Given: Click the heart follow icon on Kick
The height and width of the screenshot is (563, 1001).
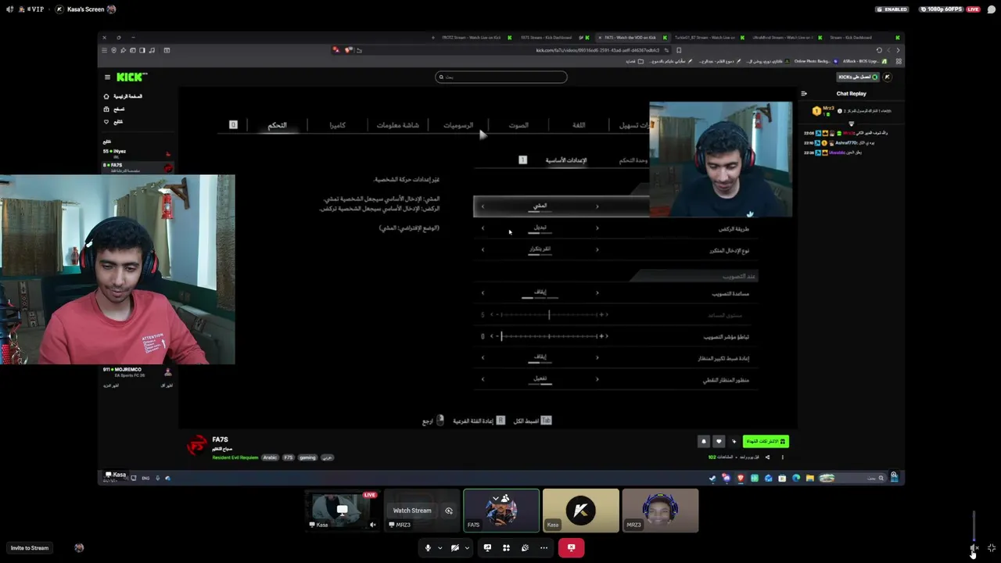Looking at the screenshot, I should (719, 442).
